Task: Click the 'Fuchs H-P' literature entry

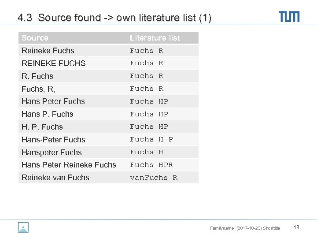Action: 151,139
